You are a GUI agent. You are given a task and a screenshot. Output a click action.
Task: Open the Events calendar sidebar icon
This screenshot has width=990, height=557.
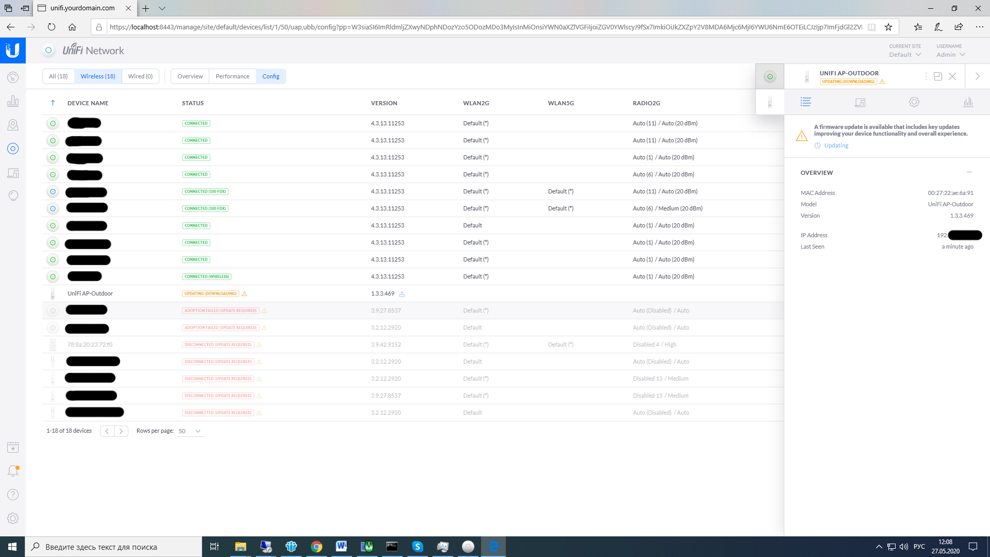pyautogui.click(x=13, y=447)
